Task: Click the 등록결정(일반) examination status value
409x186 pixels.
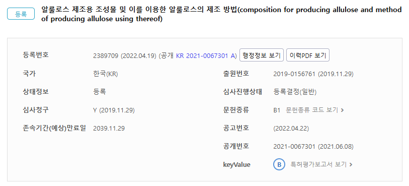Action: [x=295, y=92]
